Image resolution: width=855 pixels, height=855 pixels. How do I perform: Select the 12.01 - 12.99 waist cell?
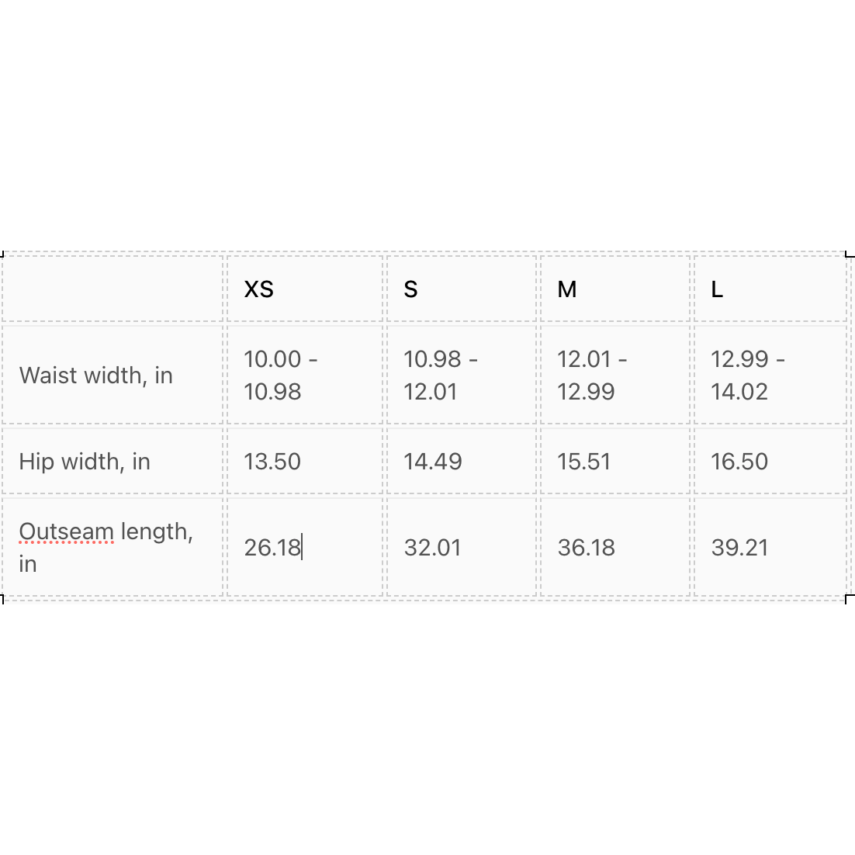pyautogui.click(x=592, y=376)
